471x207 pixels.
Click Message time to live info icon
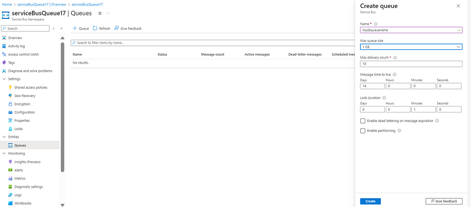[x=394, y=75]
